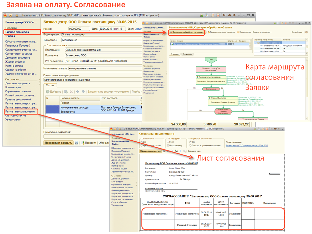Click 'Сформировать отчет' button
The height and width of the screenshot is (234, 312).
(x=150, y=151)
